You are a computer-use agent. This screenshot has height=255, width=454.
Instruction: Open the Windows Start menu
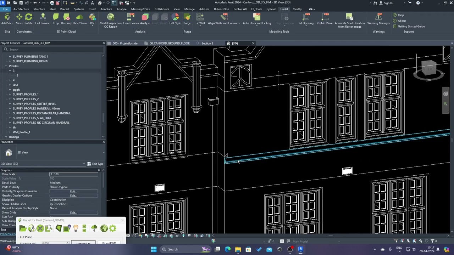(154, 249)
